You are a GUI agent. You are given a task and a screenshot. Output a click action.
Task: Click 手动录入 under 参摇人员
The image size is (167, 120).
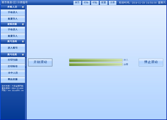[13, 12]
